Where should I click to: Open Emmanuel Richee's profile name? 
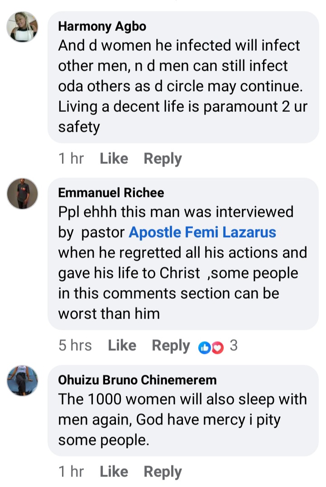(111, 193)
